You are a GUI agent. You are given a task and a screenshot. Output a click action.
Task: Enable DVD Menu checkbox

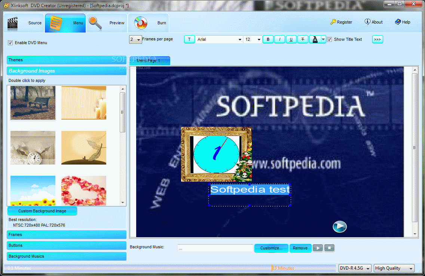(x=10, y=43)
